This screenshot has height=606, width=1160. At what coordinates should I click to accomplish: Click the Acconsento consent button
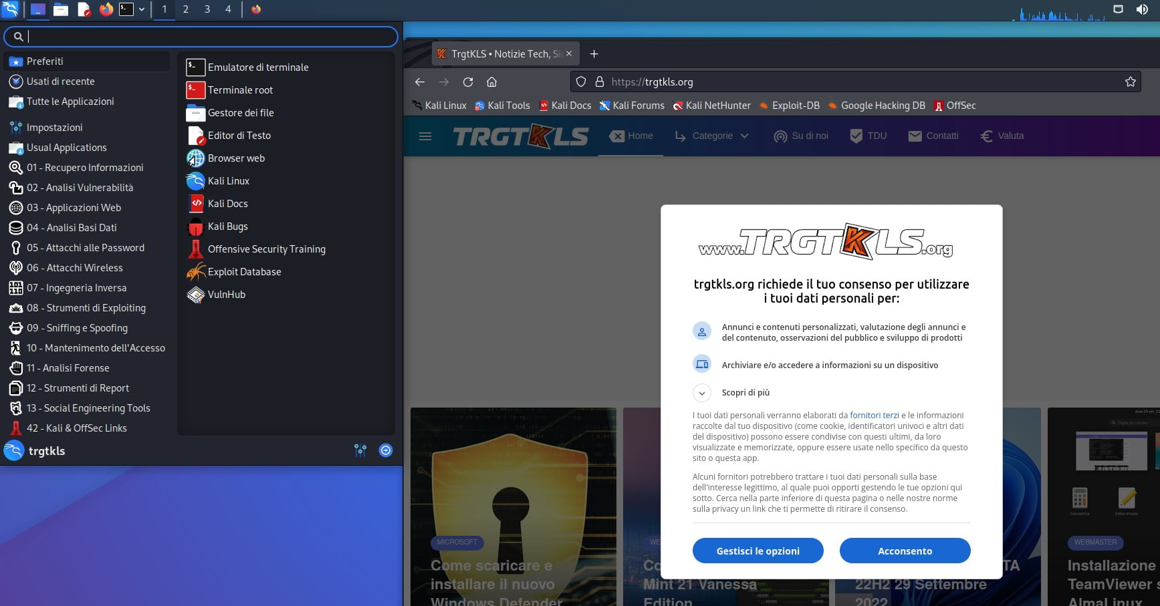(x=905, y=551)
